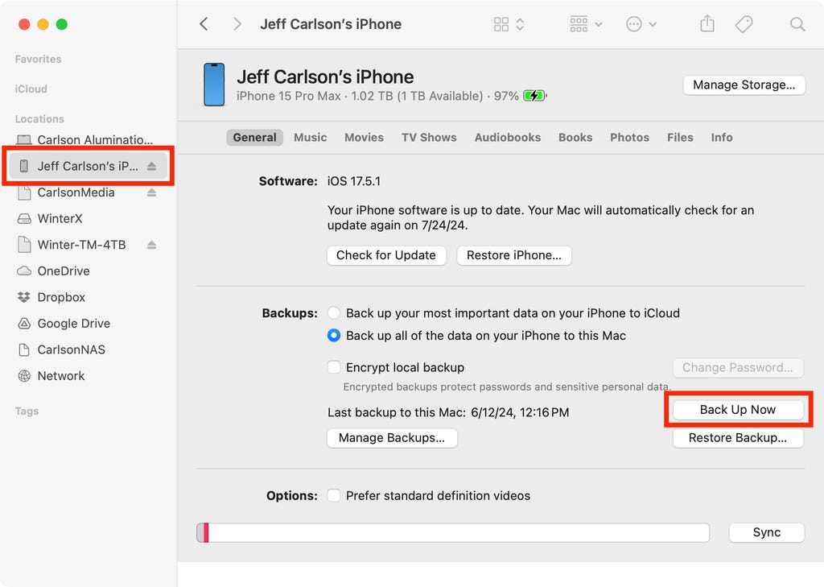Click the Manage Storage button
Image resolution: width=824 pixels, height=587 pixels.
click(x=744, y=85)
